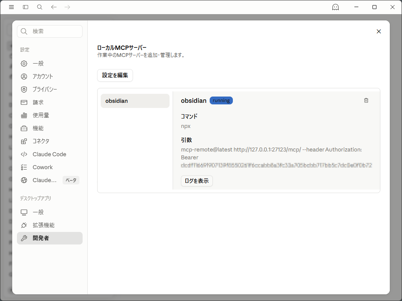Open Claude Code settings
Screen dimensions: 402x301
(50, 154)
